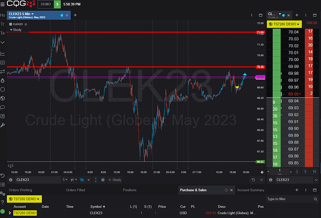Open the chart type bars dropdown
This screenshot has width=321, height=218.
click(74, 180)
